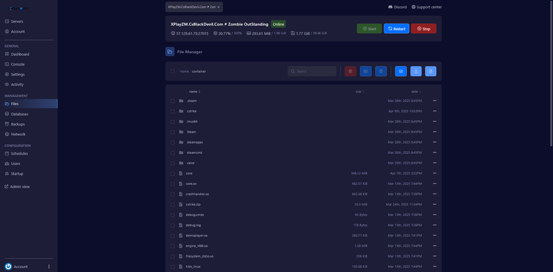Click the Online status badge
The image size is (553, 272).
tap(279, 24)
